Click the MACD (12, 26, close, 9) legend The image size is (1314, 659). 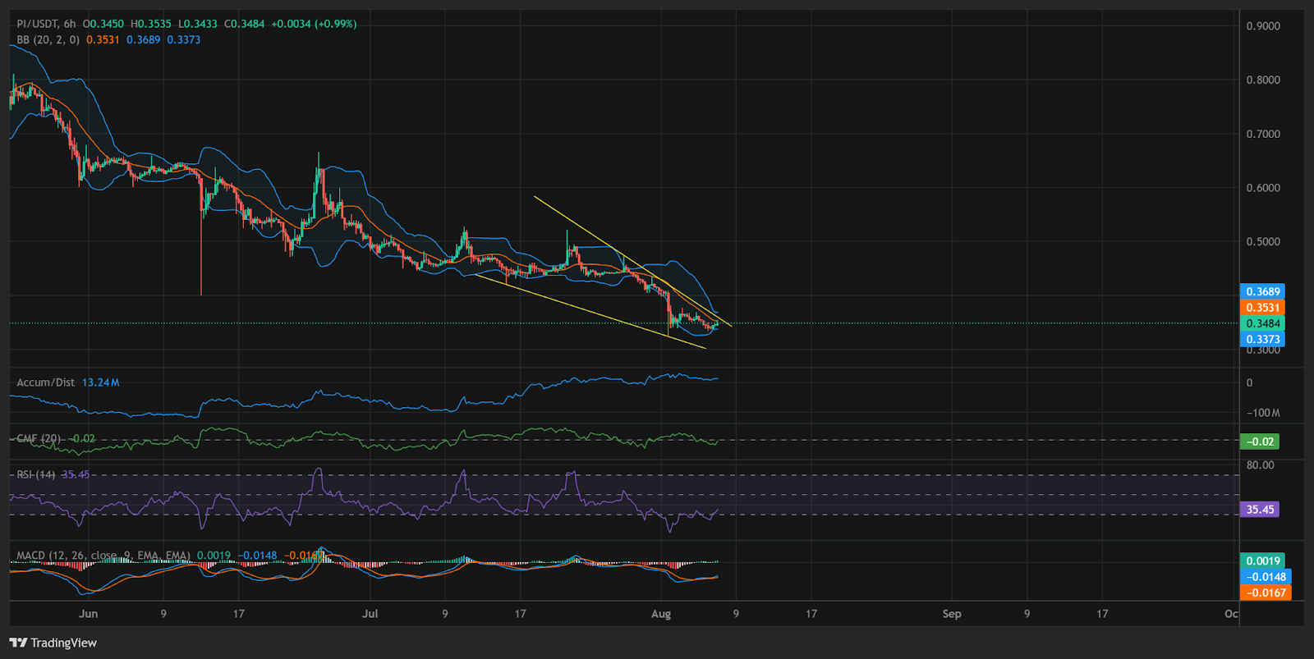[x=103, y=556]
